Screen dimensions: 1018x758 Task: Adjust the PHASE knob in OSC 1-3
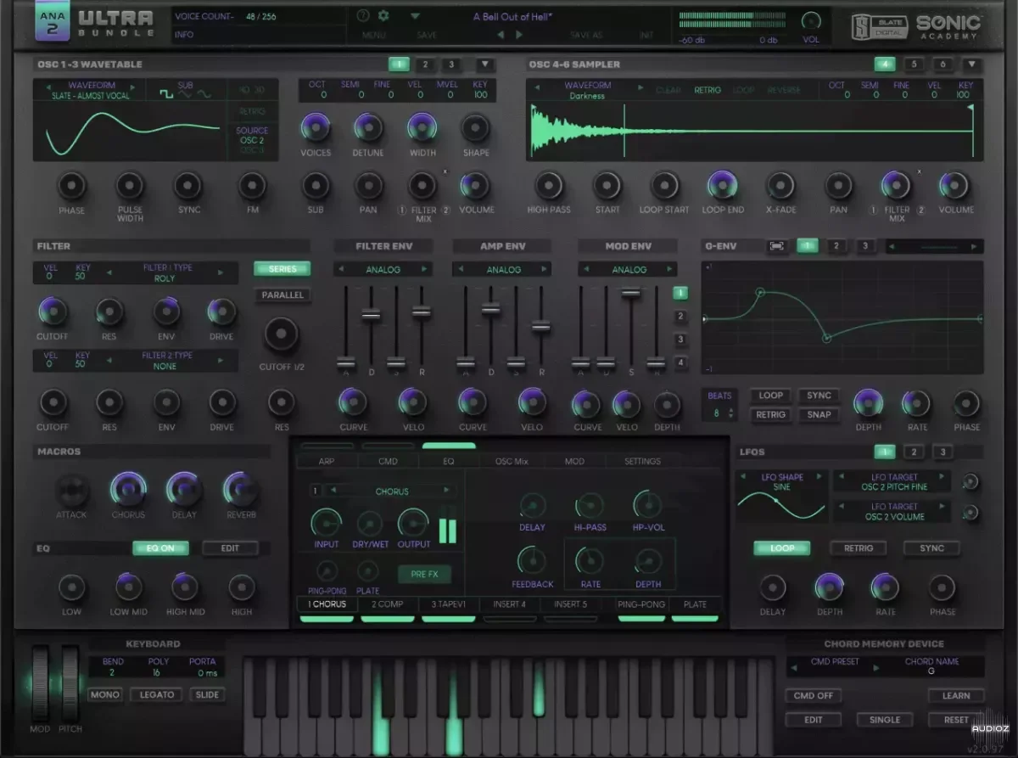72,185
